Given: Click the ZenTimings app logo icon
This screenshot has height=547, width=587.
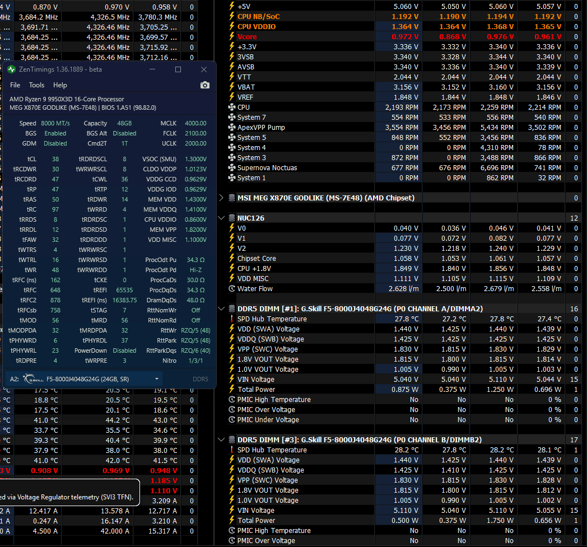Looking at the screenshot, I should click(12, 69).
